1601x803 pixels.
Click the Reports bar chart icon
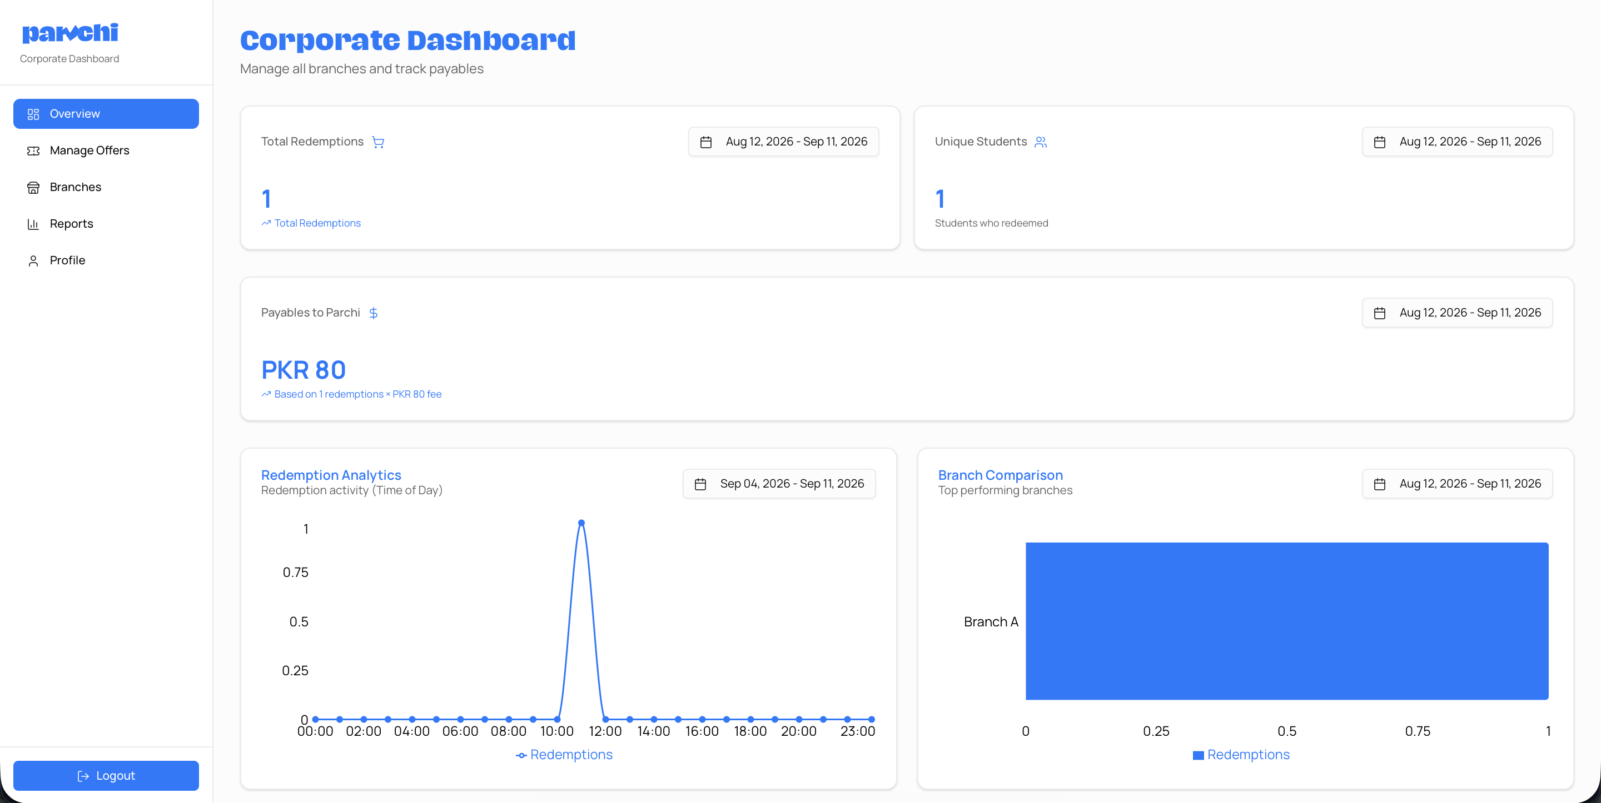33,224
